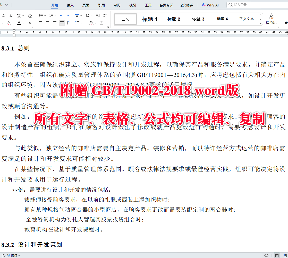Viewport: 288px width, 258px height.
Task: Apply the 标题 4 style
Action: click(x=222, y=19)
